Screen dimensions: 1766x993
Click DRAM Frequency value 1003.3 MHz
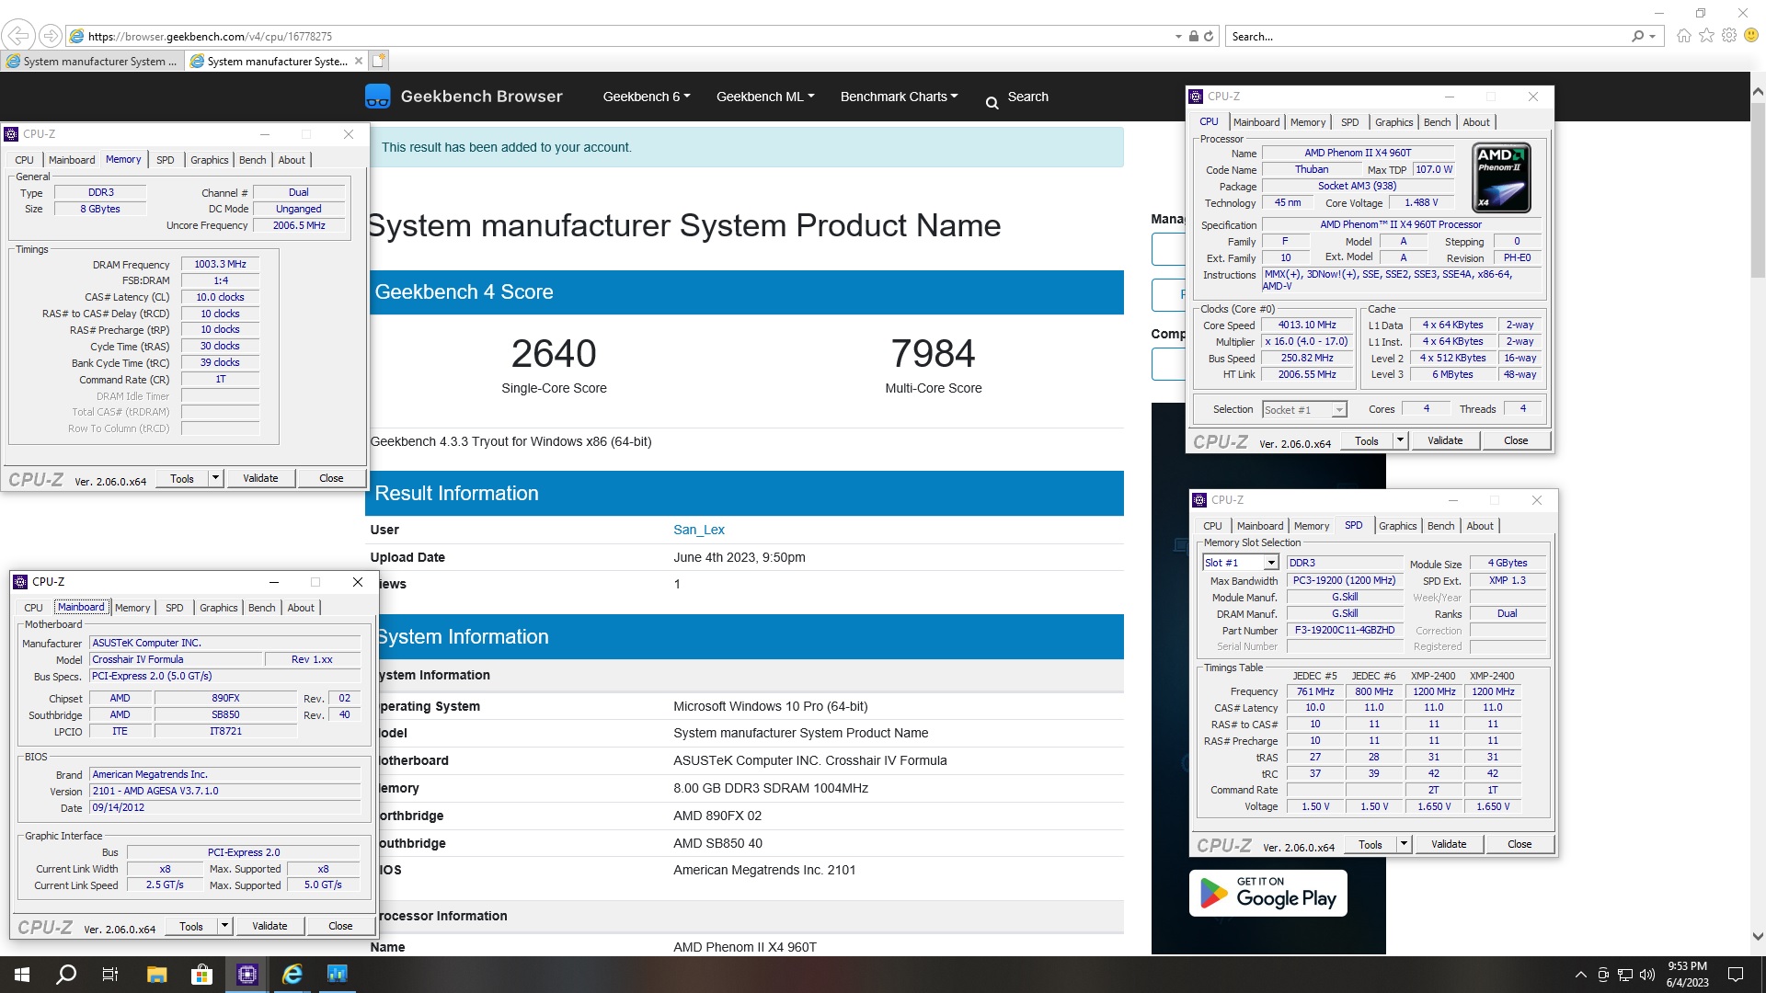[x=221, y=265]
